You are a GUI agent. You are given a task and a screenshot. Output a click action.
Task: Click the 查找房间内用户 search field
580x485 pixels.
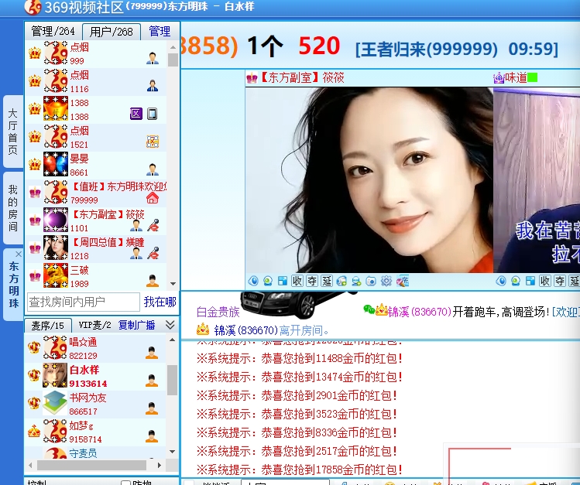[83, 302]
